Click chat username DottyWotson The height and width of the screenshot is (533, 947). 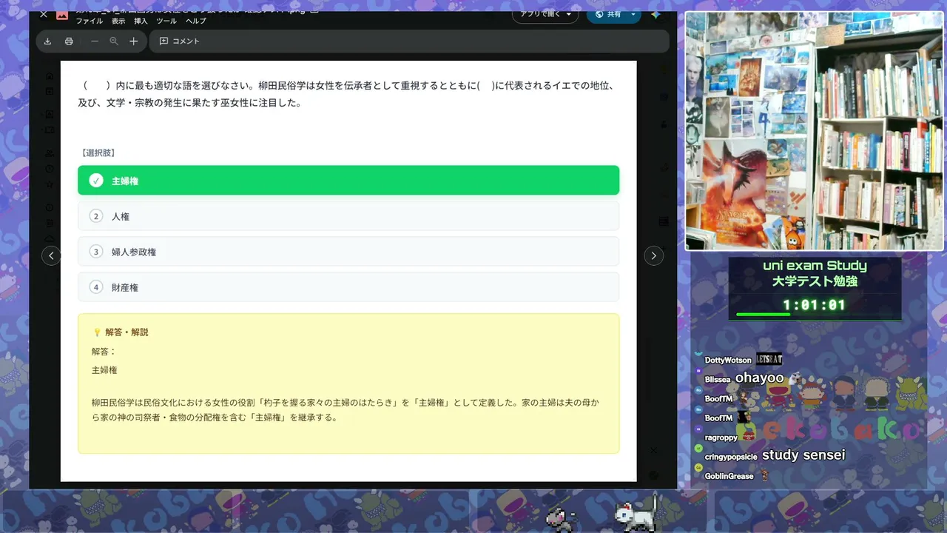pos(728,361)
